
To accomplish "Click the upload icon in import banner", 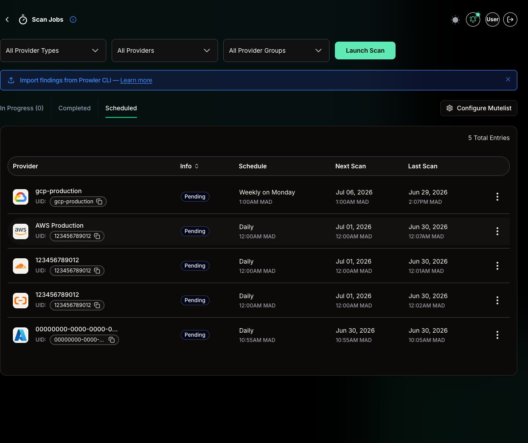I will click(x=11, y=80).
